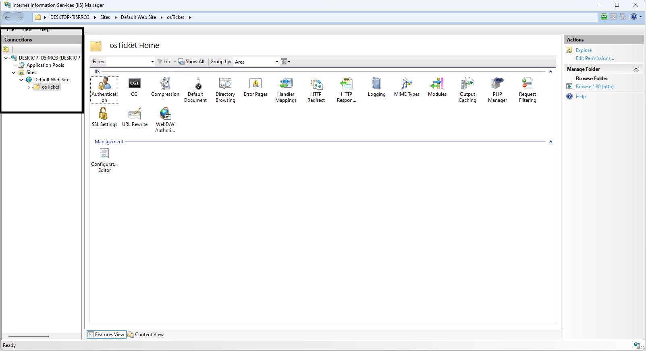
Task: Click the back navigation arrow
Action: (x=7, y=17)
